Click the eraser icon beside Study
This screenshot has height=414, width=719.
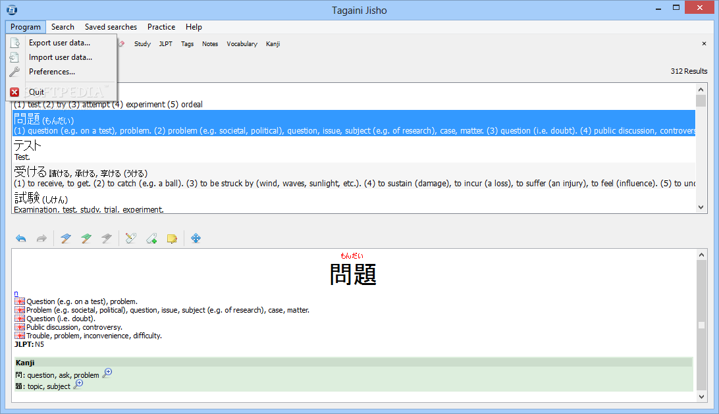[x=122, y=44]
